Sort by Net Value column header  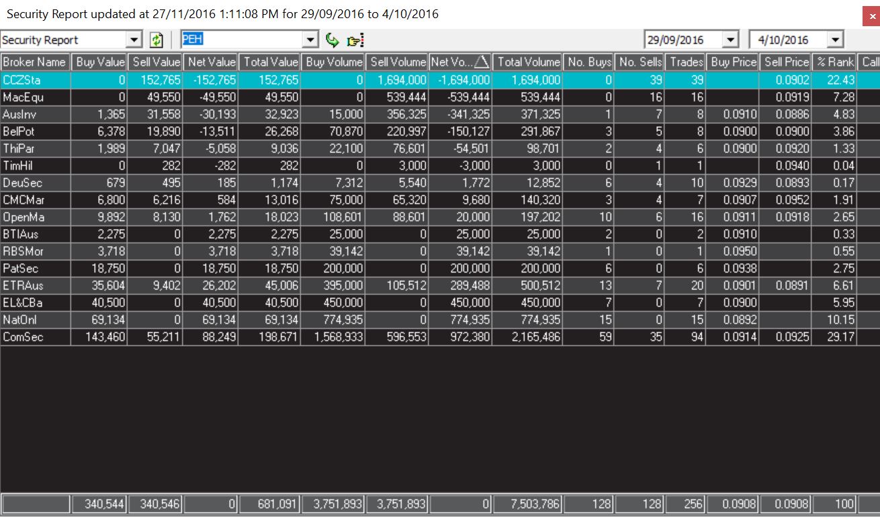[x=210, y=62]
